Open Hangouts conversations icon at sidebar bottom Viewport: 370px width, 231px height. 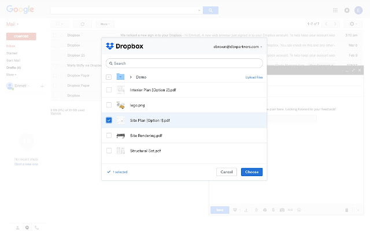point(27,228)
